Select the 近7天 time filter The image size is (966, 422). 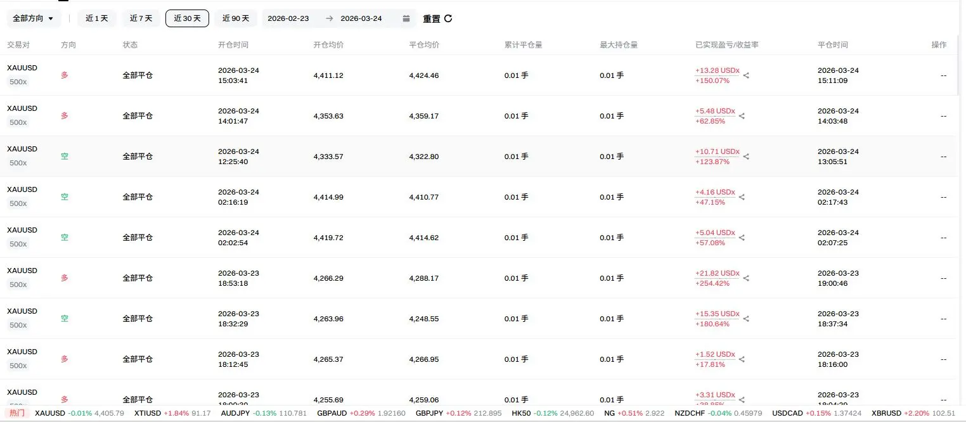141,18
